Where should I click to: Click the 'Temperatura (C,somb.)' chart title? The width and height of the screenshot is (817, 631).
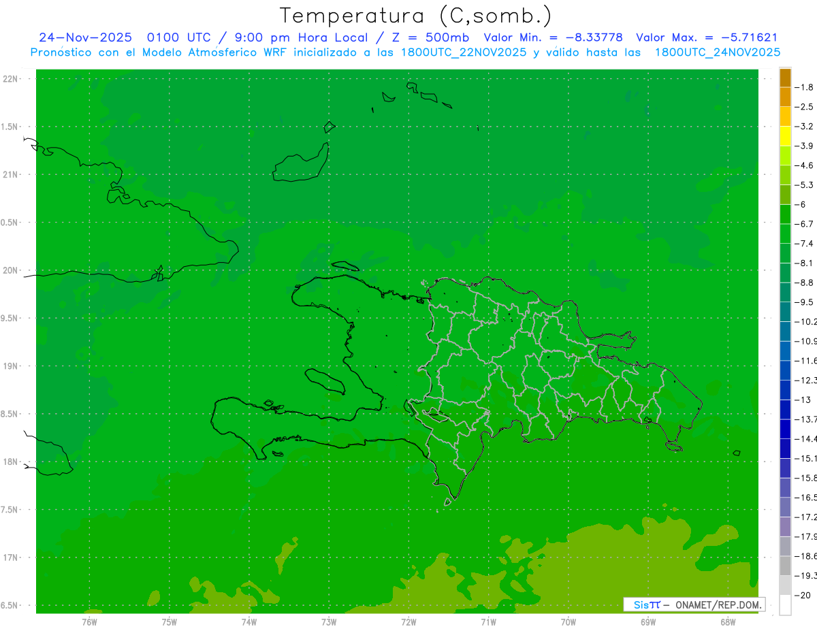click(416, 16)
